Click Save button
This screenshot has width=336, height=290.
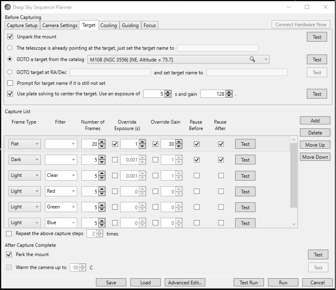(x=111, y=282)
